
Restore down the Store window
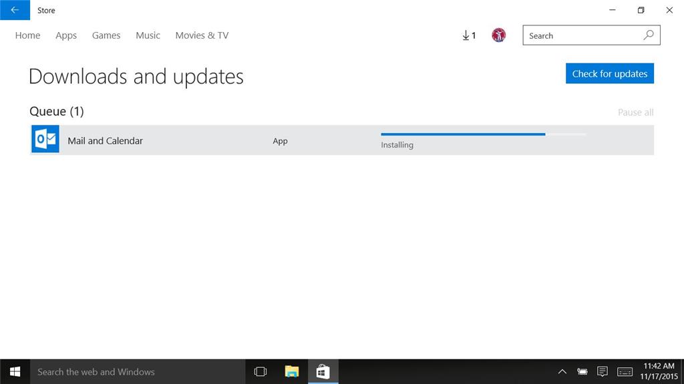641,10
